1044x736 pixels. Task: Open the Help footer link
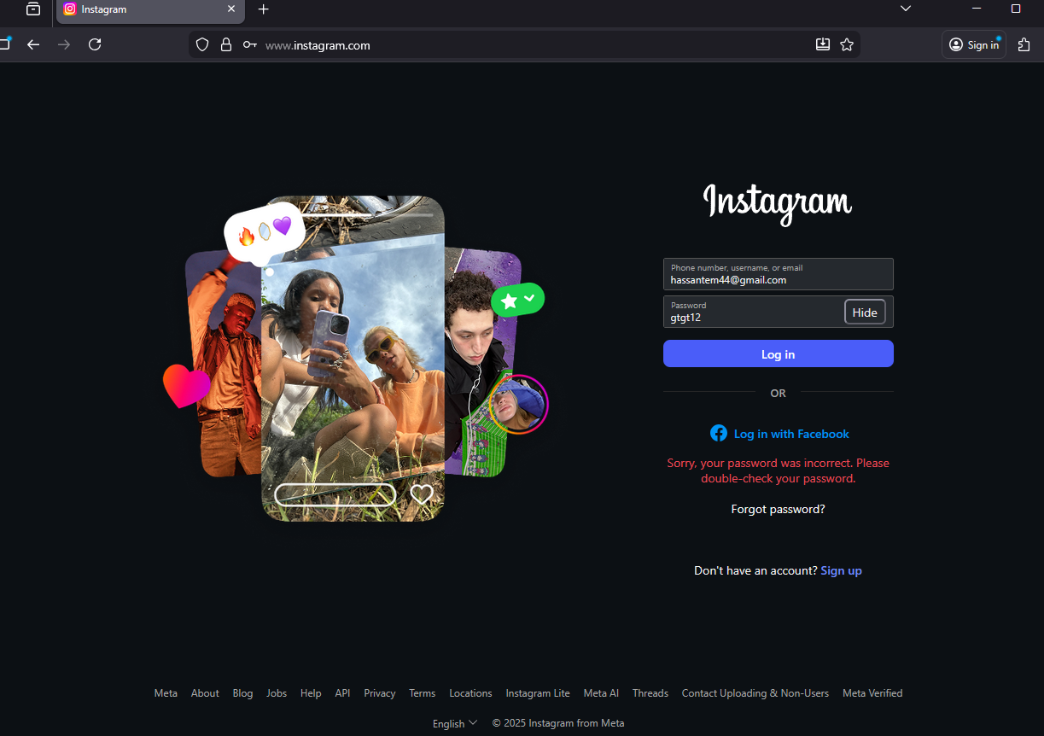click(x=311, y=693)
